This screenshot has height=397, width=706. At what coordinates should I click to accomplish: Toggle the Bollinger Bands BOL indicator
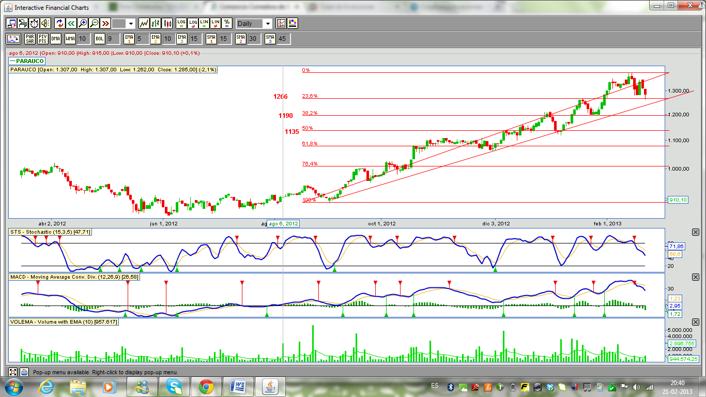pos(99,39)
